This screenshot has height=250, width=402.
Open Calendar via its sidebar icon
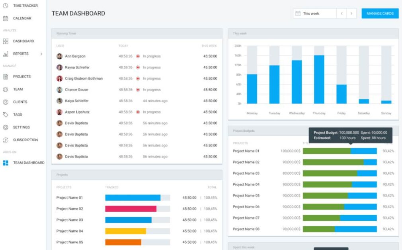pos(6,18)
